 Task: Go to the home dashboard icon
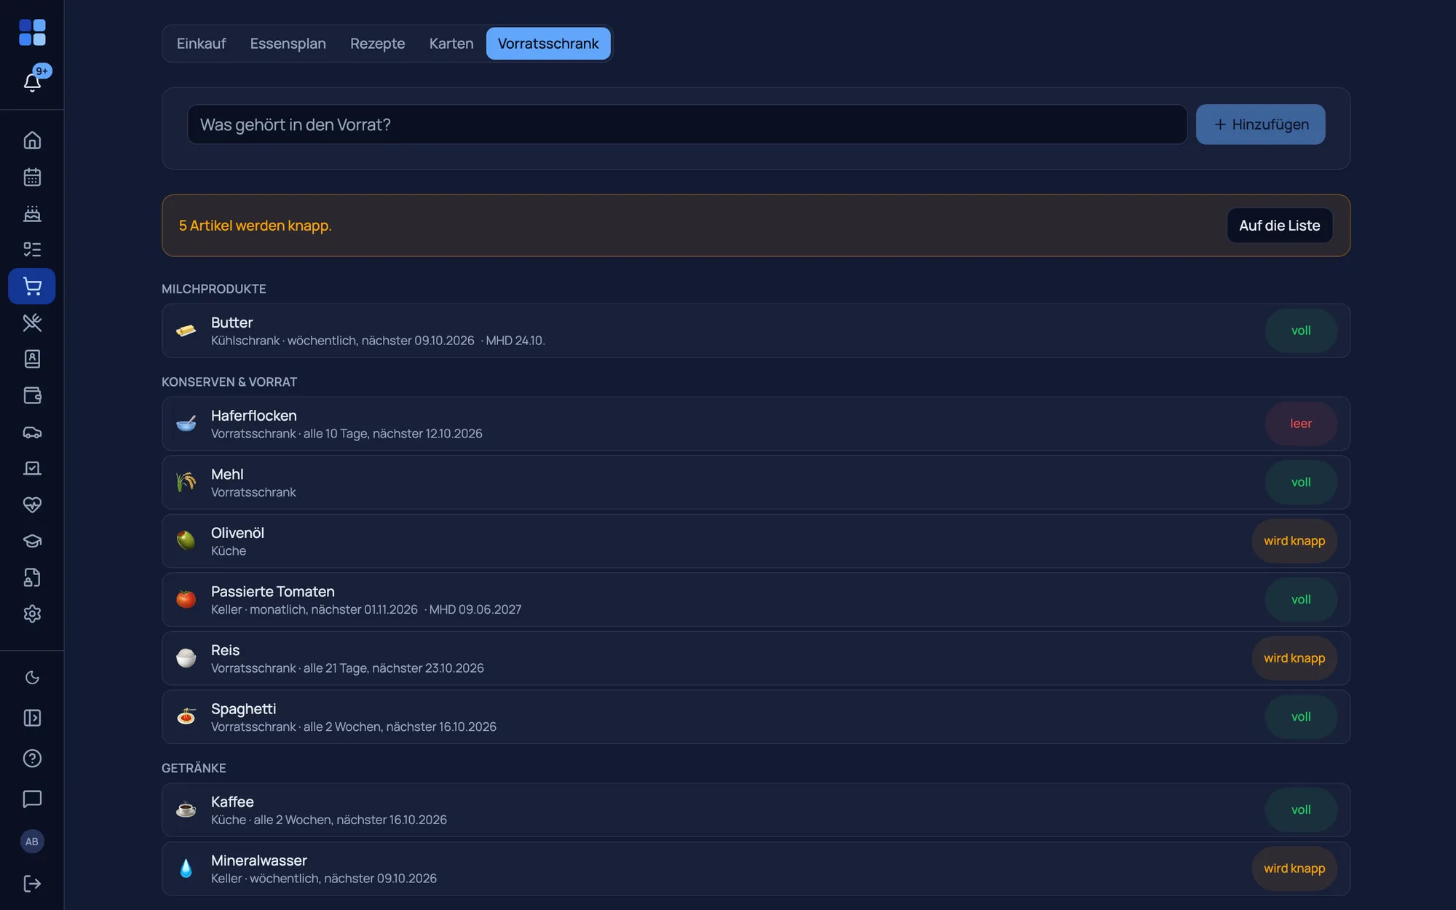click(32, 140)
